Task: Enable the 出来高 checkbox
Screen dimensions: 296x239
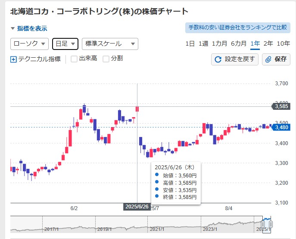Action: click(74, 59)
